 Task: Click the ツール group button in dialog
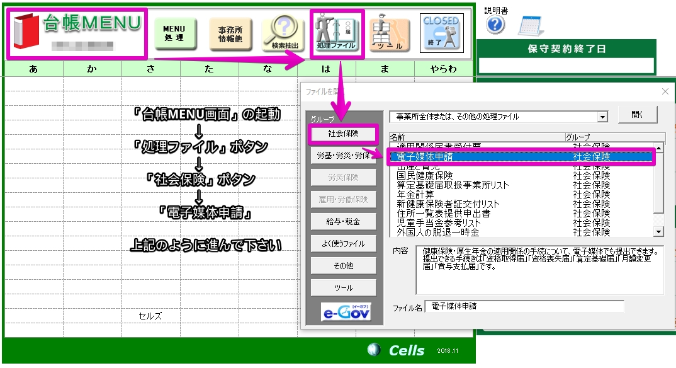[343, 288]
